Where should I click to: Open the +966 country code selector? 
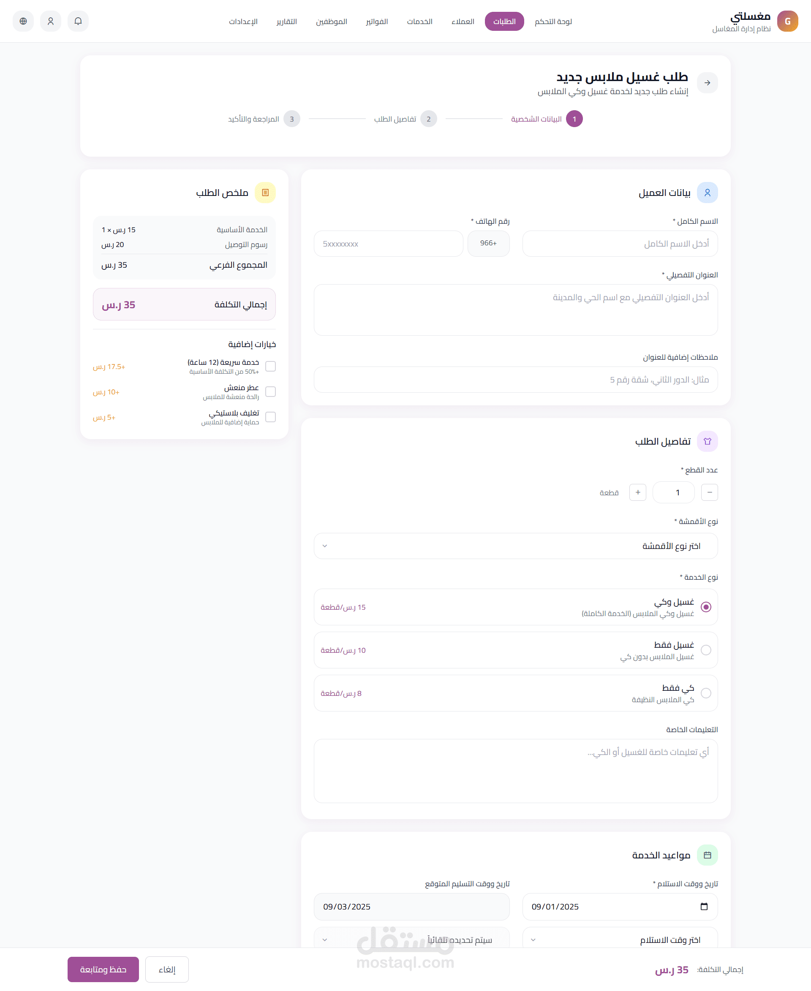click(x=488, y=243)
